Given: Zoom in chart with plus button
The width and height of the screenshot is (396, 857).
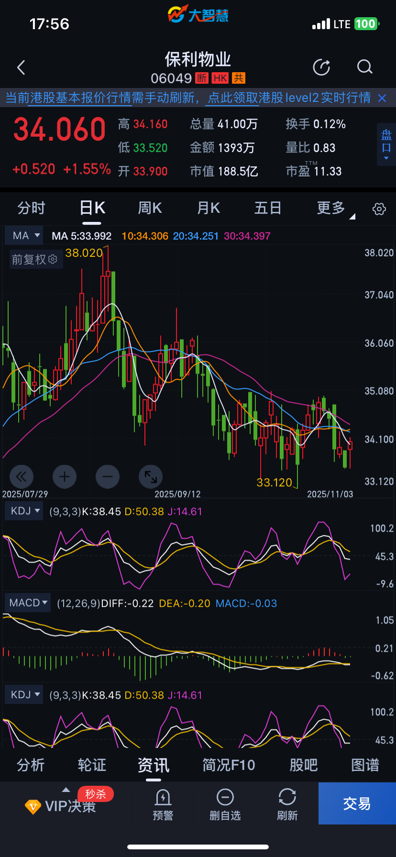Looking at the screenshot, I should coord(65,477).
